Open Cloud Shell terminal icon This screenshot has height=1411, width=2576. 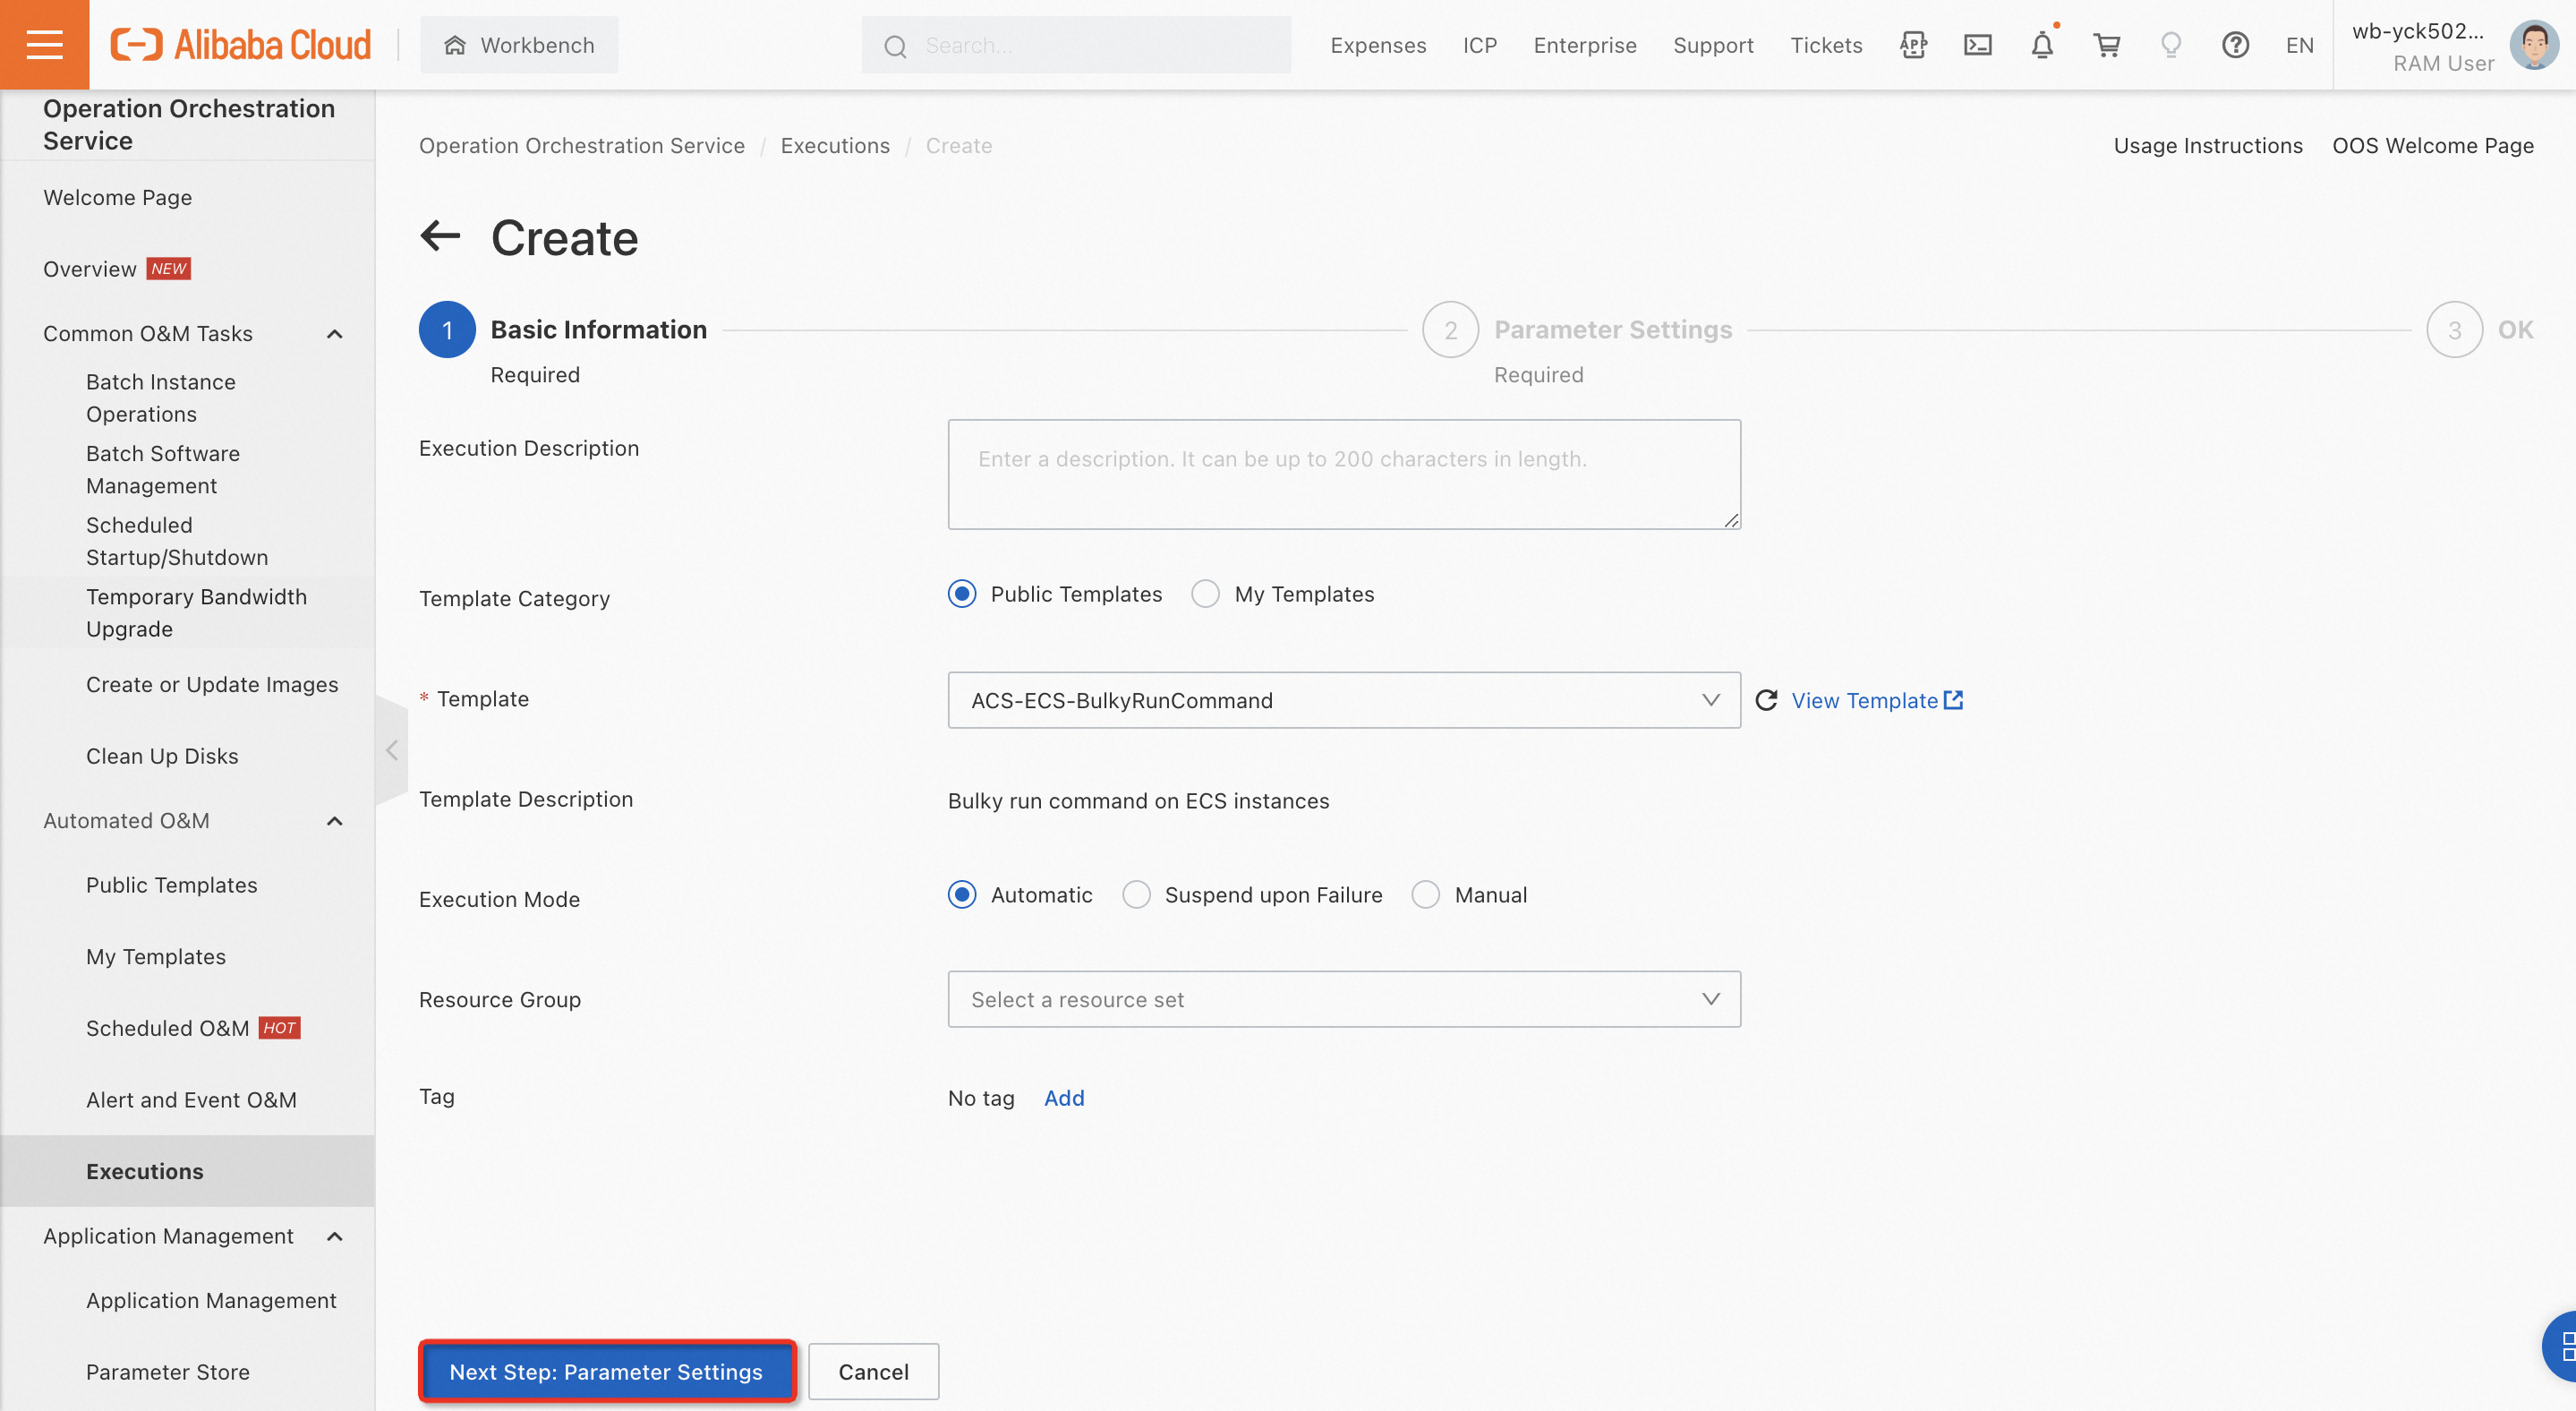1977,45
